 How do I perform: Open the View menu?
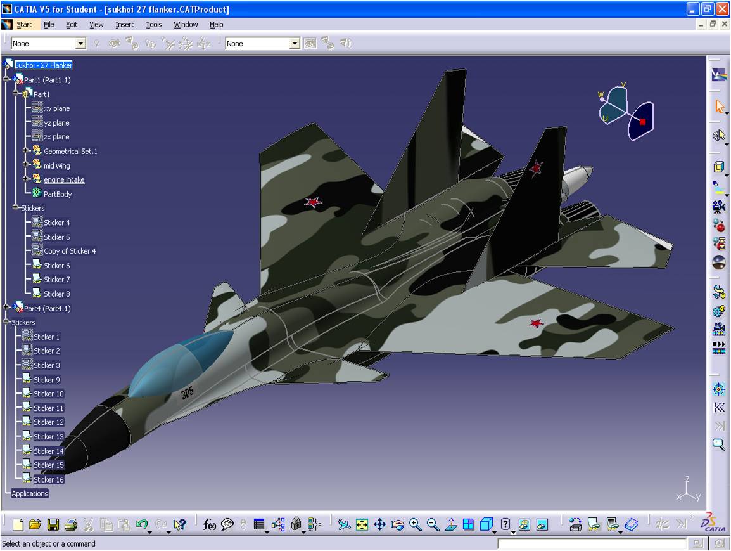click(x=96, y=24)
